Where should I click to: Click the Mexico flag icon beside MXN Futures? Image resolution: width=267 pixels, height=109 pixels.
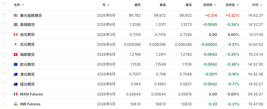pos(16,94)
